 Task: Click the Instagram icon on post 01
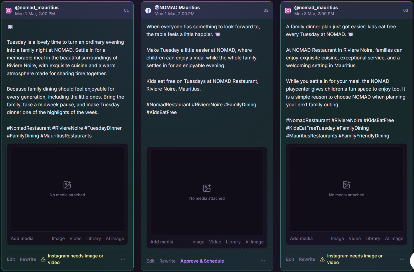9,11
